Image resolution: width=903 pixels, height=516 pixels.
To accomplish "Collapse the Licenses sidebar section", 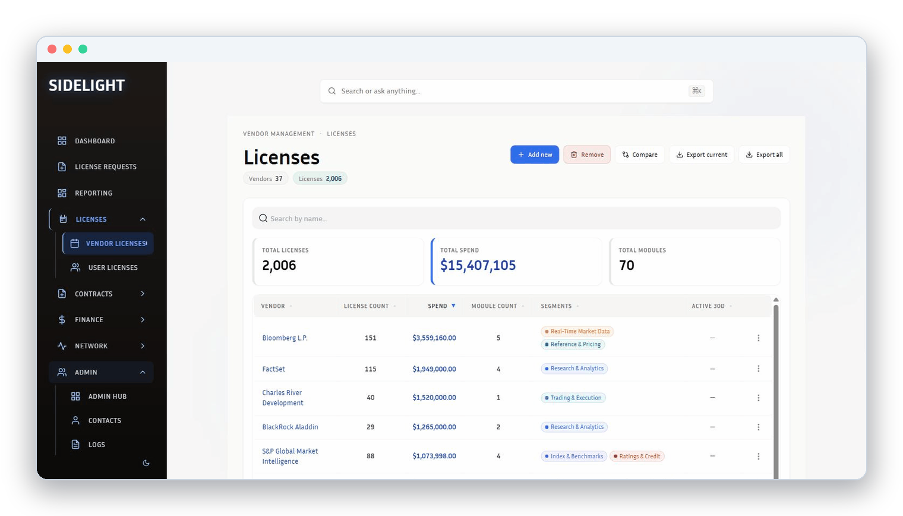I will coord(143,219).
